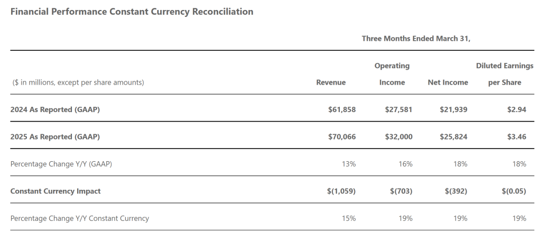The image size is (541, 240).
Task: Click the Financial Performance Constant Currency Reconciliation heading
Action: 132,12
